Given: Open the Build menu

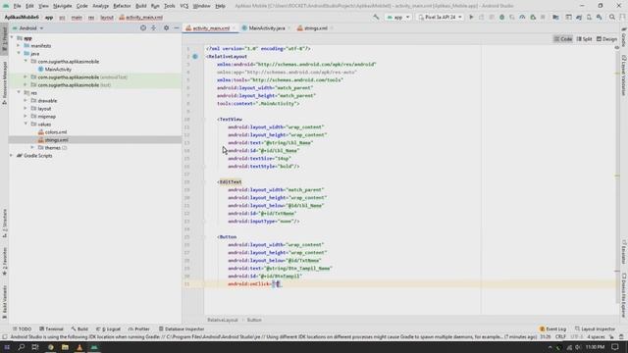Looking at the screenshot, I should 141,6.
